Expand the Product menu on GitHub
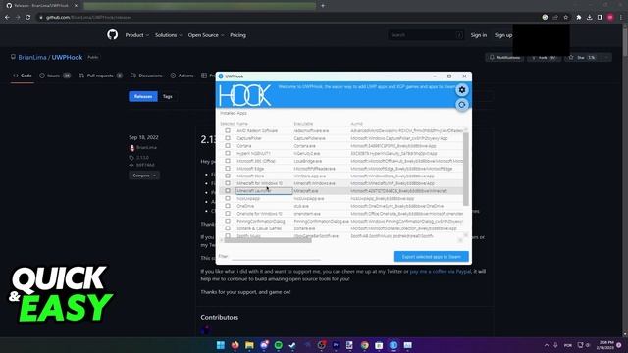The height and width of the screenshot is (353, 628). point(137,35)
